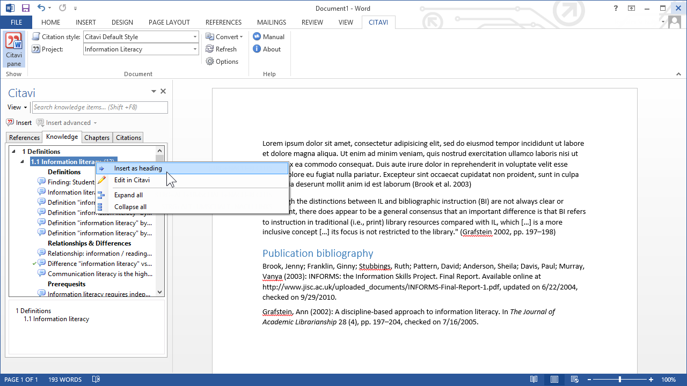
Task: Click the zoom in plus button
Action: point(651,380)
